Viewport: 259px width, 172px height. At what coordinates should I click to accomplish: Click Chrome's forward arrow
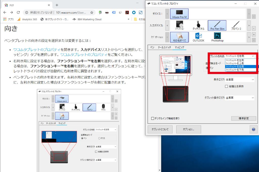coord(11,12)
